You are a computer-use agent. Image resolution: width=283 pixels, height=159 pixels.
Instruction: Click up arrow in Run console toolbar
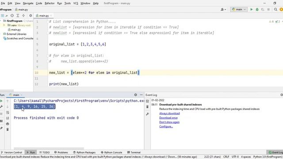8,101
